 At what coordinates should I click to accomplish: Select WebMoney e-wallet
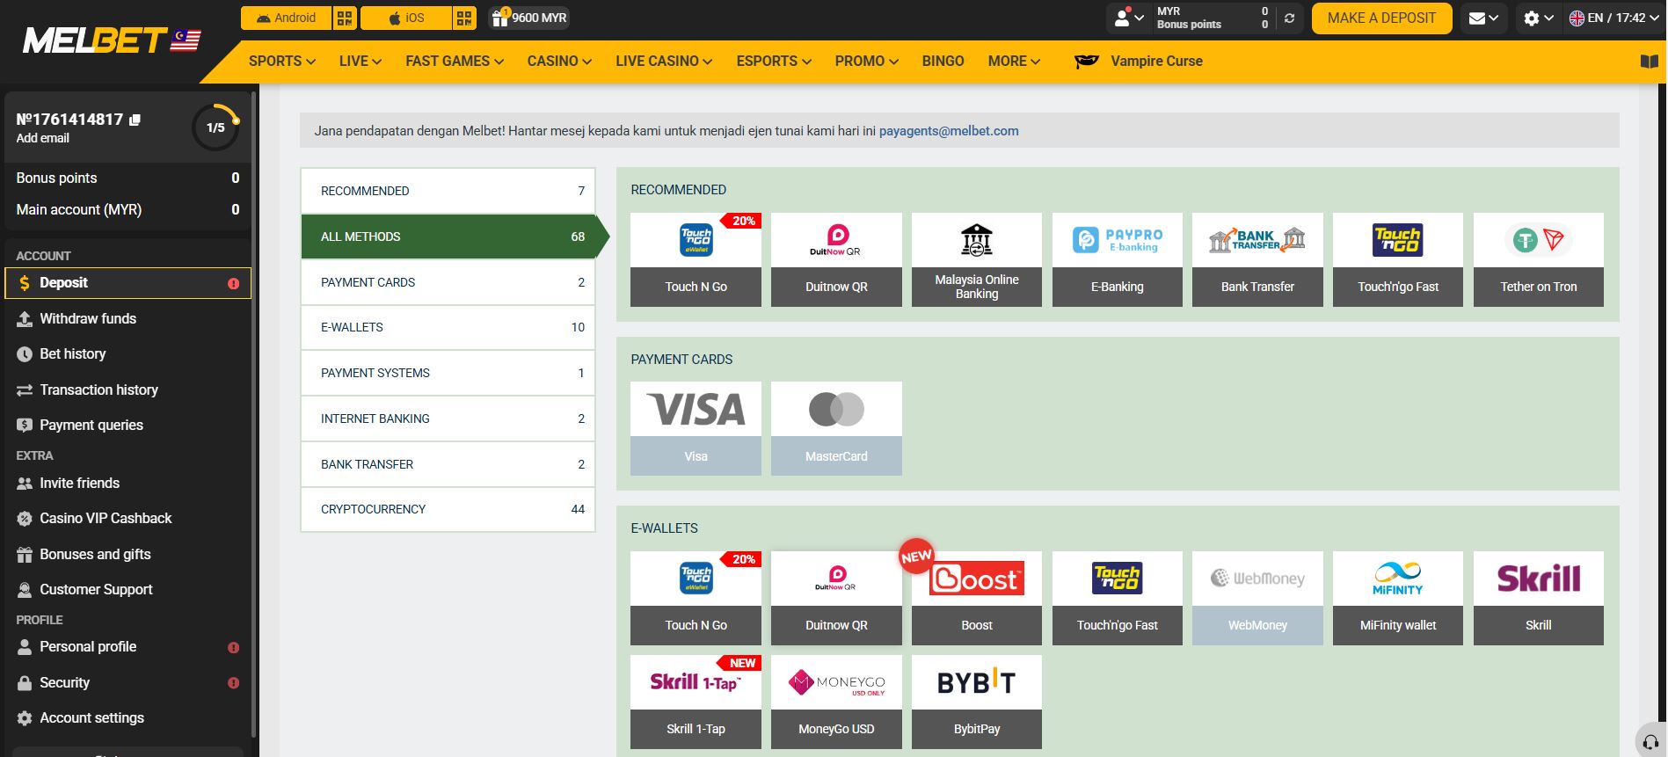[1257, 598]
